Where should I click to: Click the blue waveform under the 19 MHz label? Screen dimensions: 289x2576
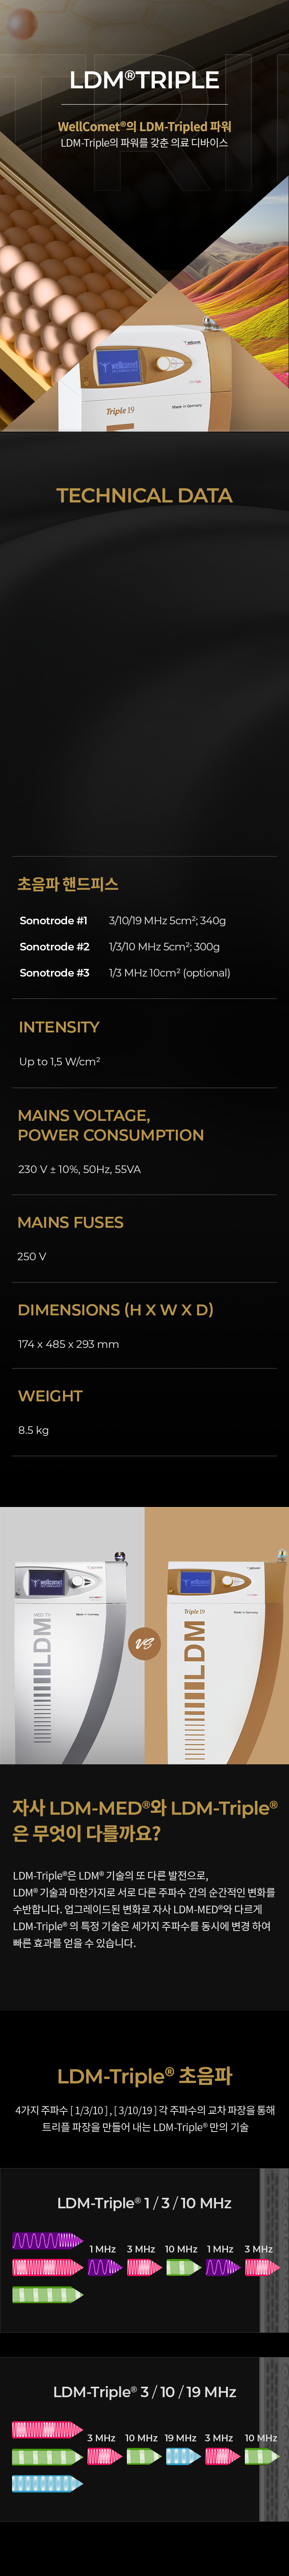[181, 2456]
